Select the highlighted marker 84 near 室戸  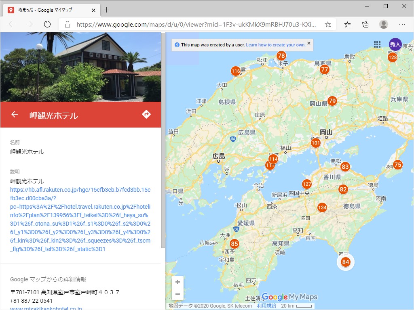tap(346, 262)
